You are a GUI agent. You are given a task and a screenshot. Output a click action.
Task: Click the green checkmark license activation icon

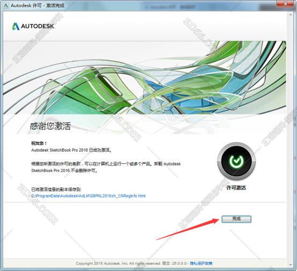point(236,161)
